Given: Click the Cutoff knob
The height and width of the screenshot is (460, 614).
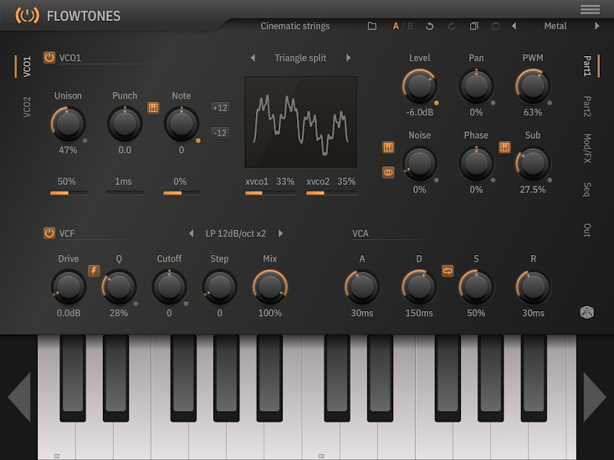Looking at the screenshot, I should pos(169,287).
